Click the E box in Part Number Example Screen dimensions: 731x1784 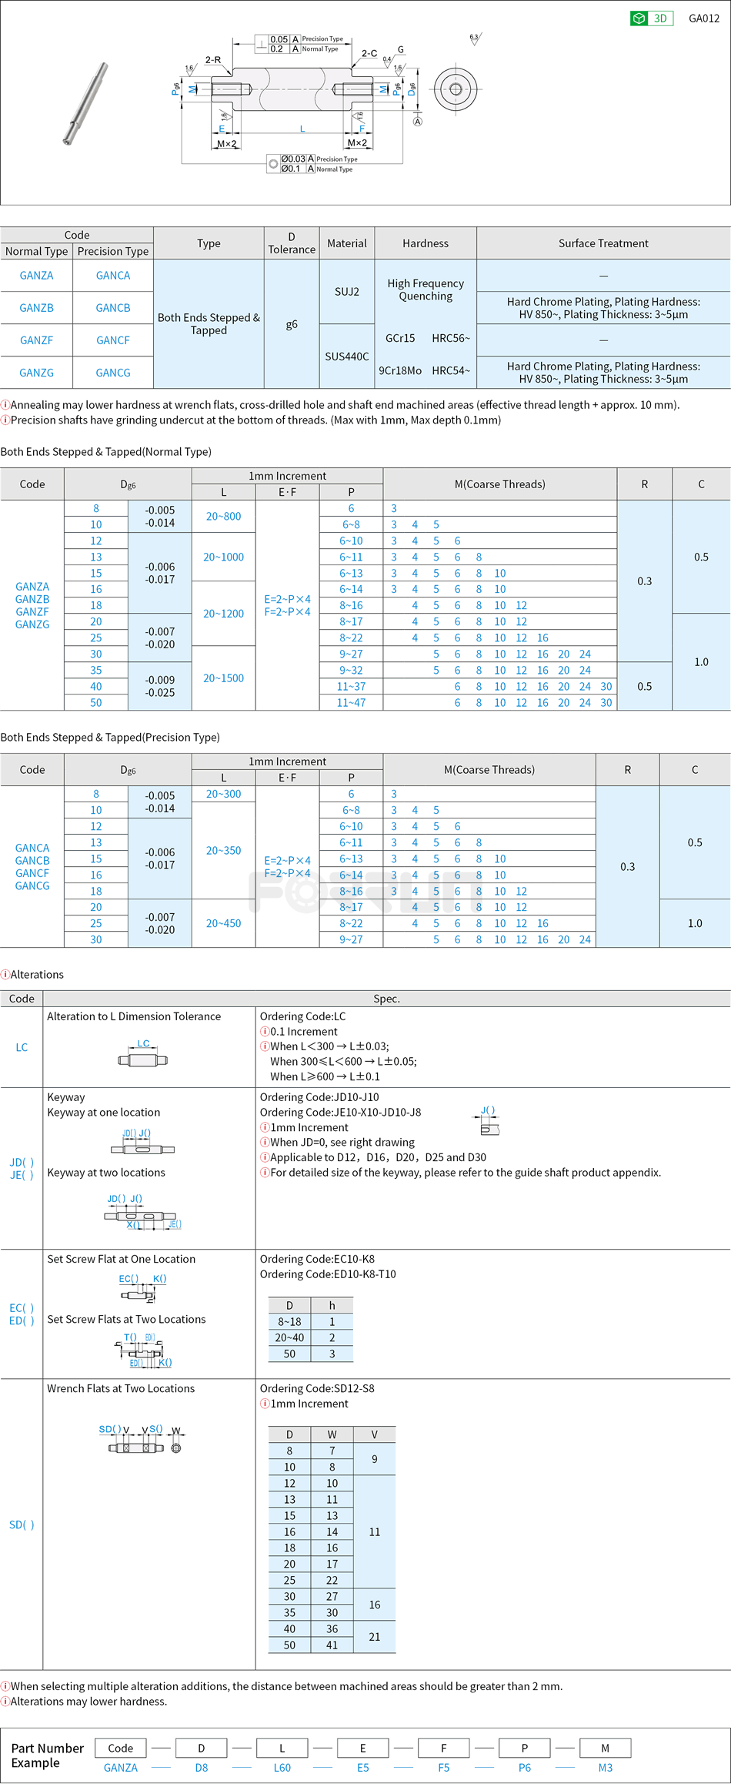pyautogui.click(x=363, y=1748)
